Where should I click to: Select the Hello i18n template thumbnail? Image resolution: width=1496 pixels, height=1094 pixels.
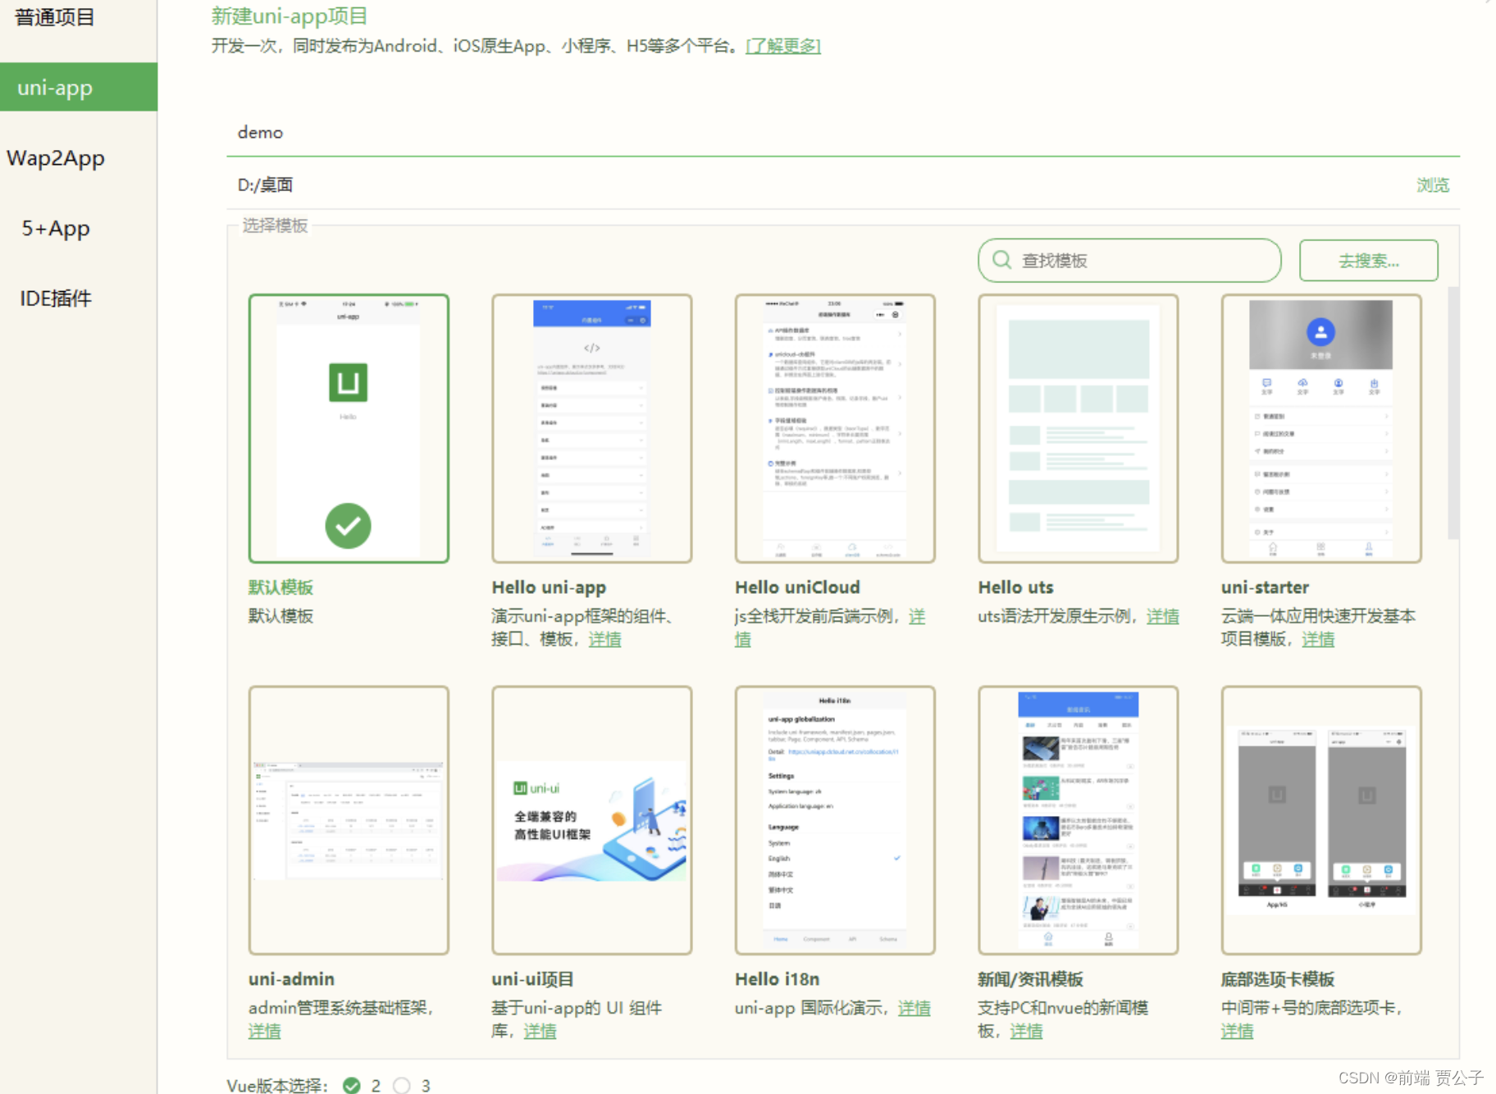(x=835, y=820)
